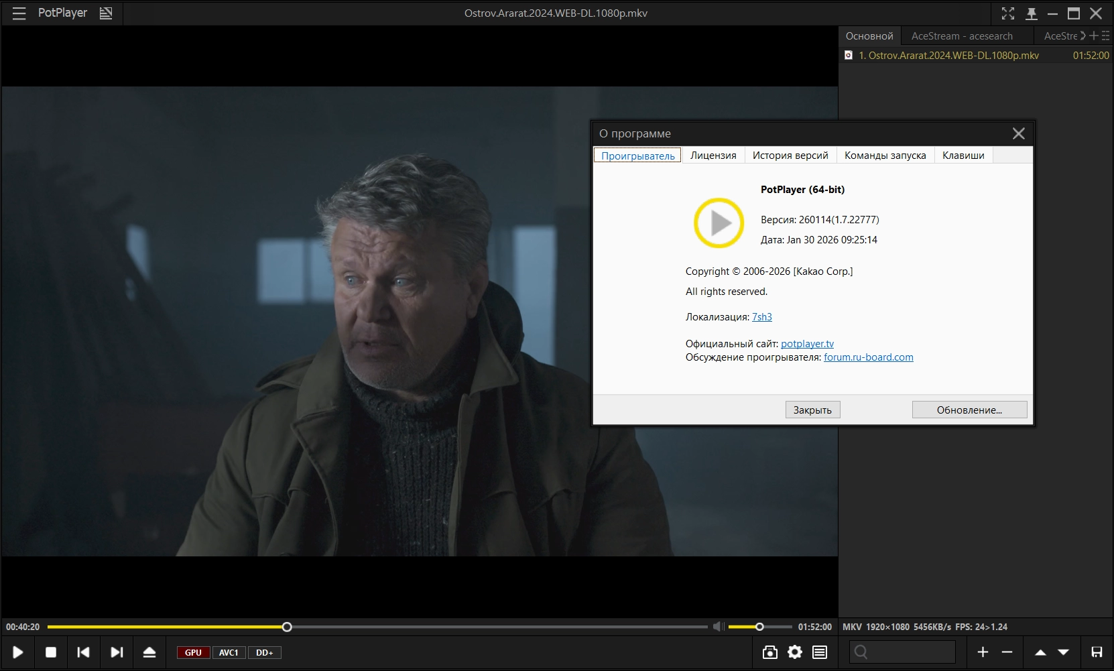The width and height of the screenshot is (1114, 671).
Task: Open the settings gear in control bar
Action: 795,652
